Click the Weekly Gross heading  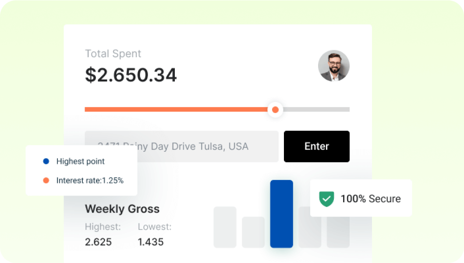122,209
